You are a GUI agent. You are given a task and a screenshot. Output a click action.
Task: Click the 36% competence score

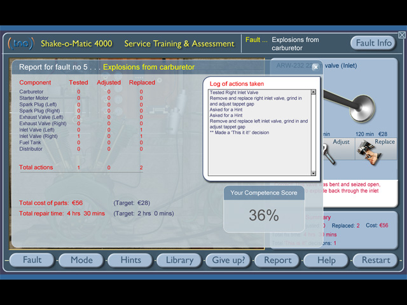click(264, 215)
